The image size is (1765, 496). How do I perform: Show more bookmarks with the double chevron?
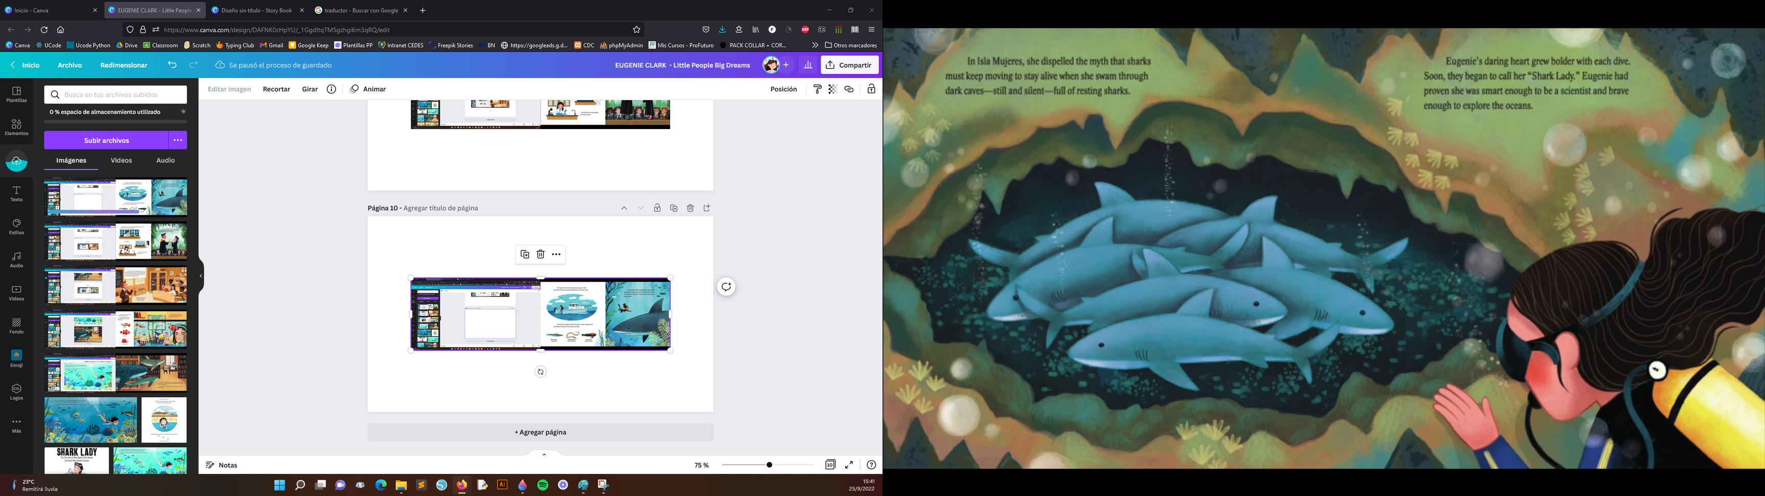point(815,45)
